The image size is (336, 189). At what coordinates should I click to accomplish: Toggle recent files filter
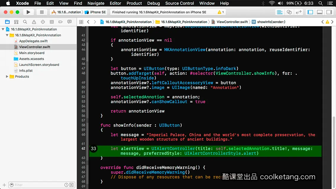click(x=67, y=185)
